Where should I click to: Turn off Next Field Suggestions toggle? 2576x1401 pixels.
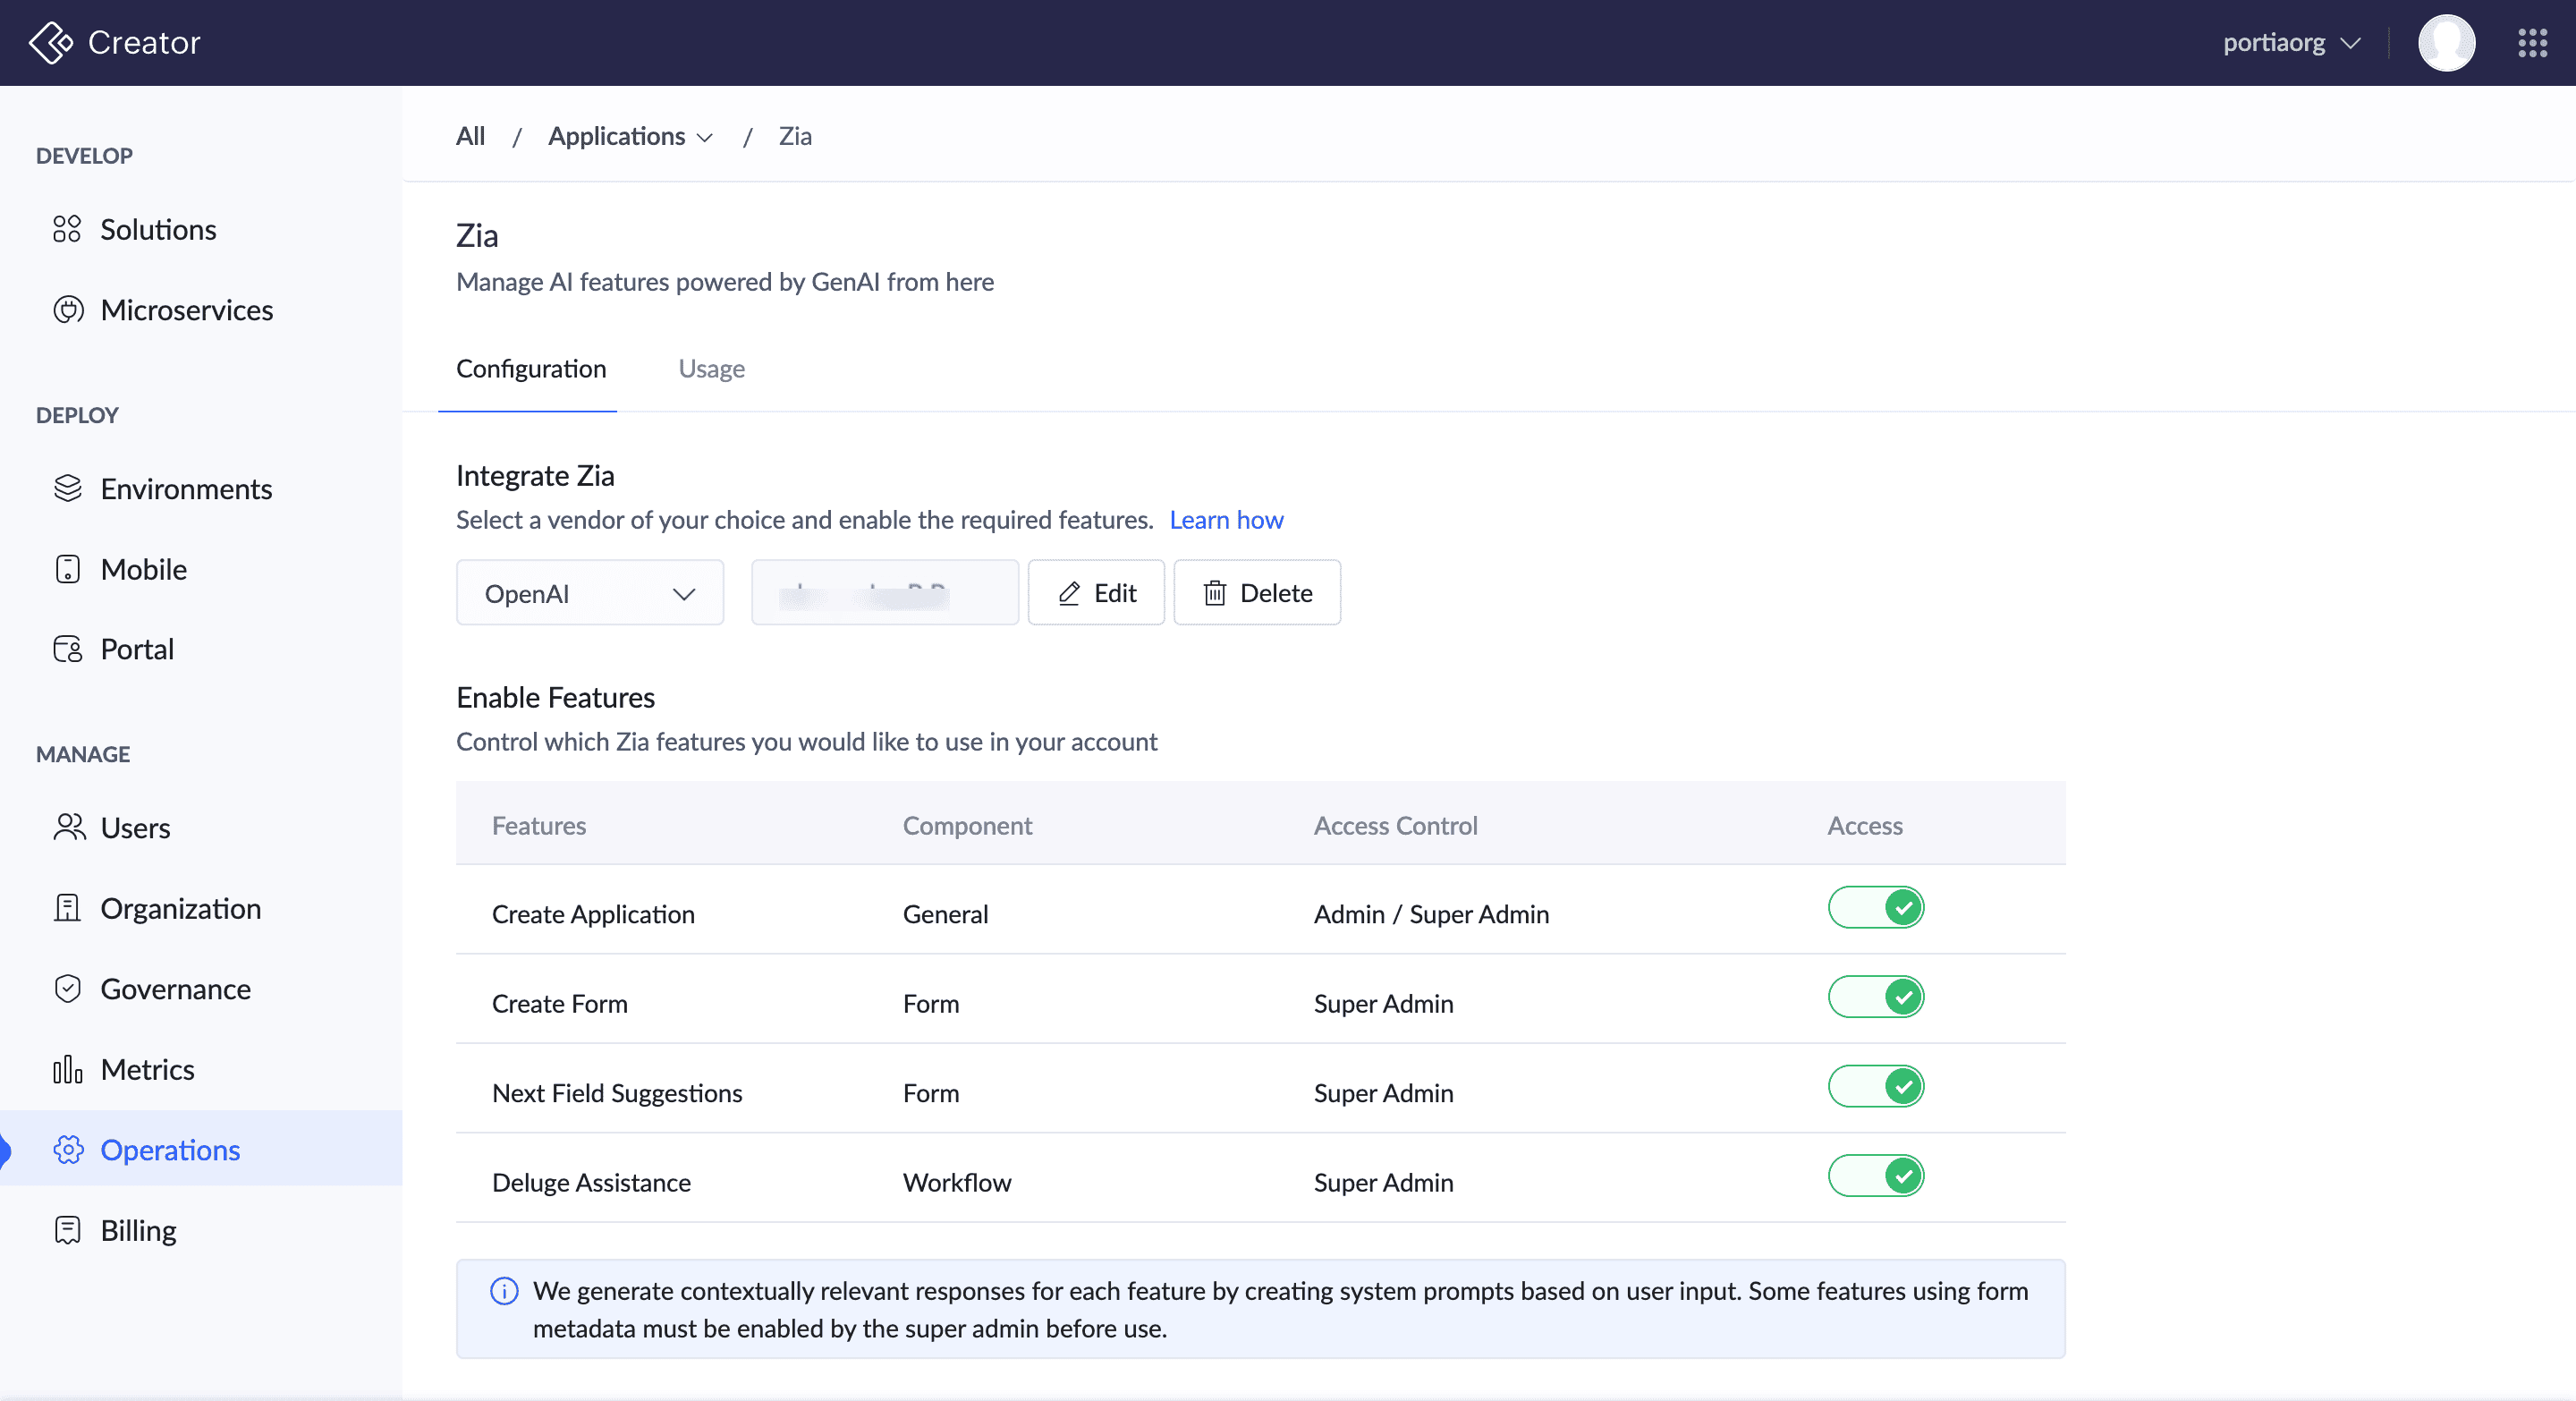[x=1876, y=1087]
